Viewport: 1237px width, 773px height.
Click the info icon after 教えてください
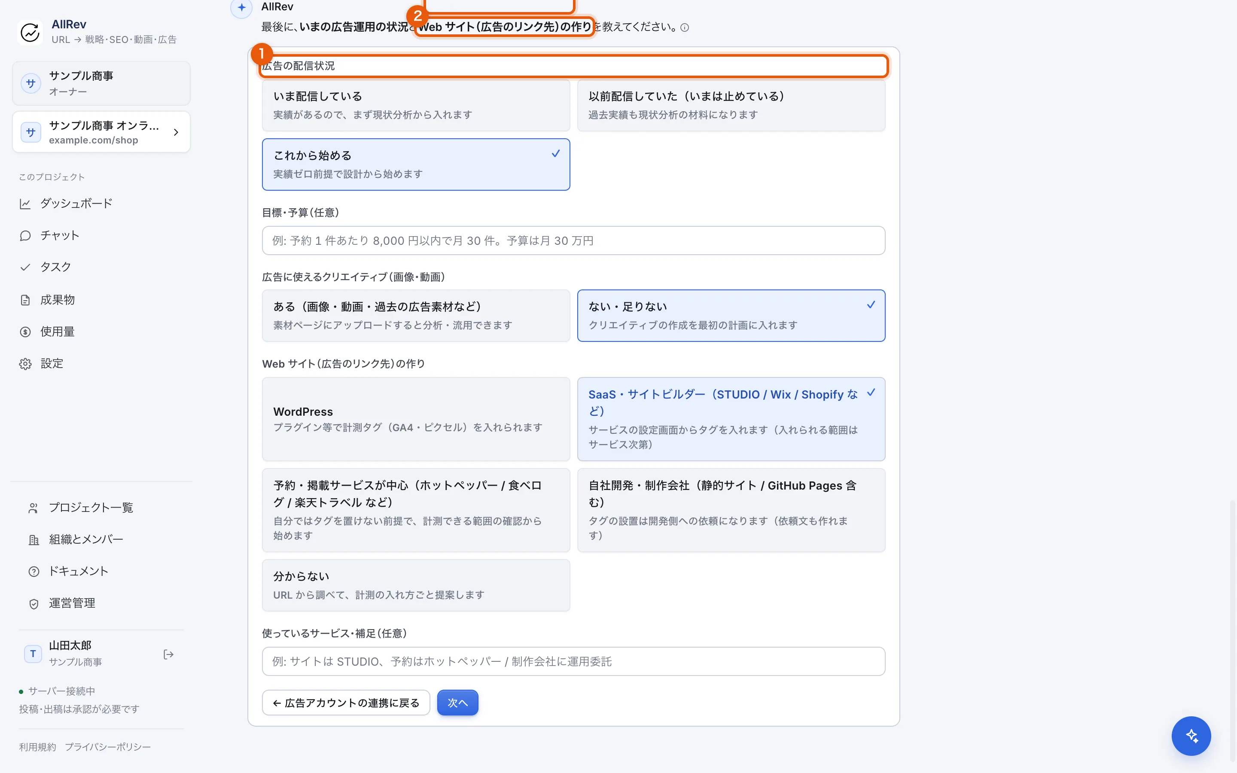coord(685,27)
